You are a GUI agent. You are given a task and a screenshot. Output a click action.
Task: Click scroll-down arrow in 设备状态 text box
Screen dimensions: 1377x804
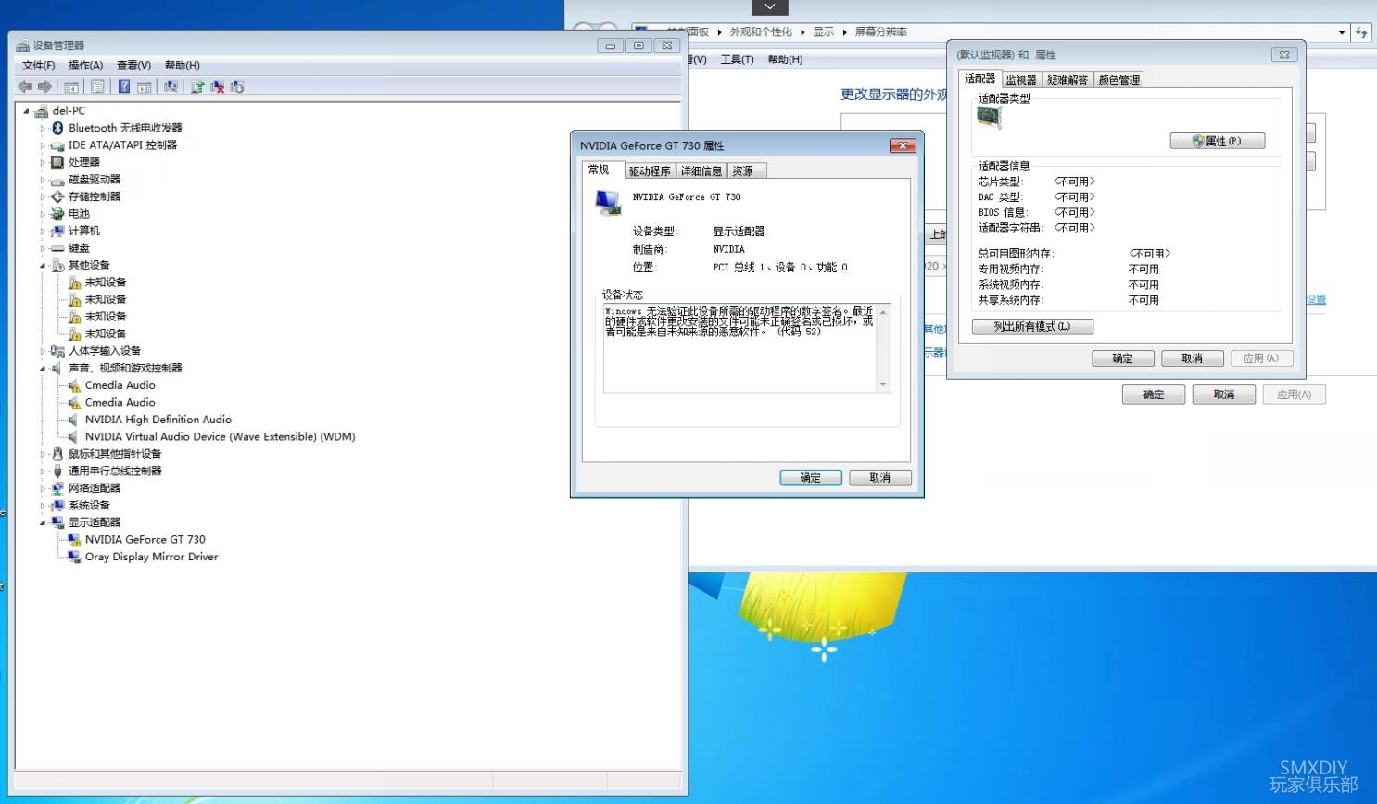click(883, 384)
